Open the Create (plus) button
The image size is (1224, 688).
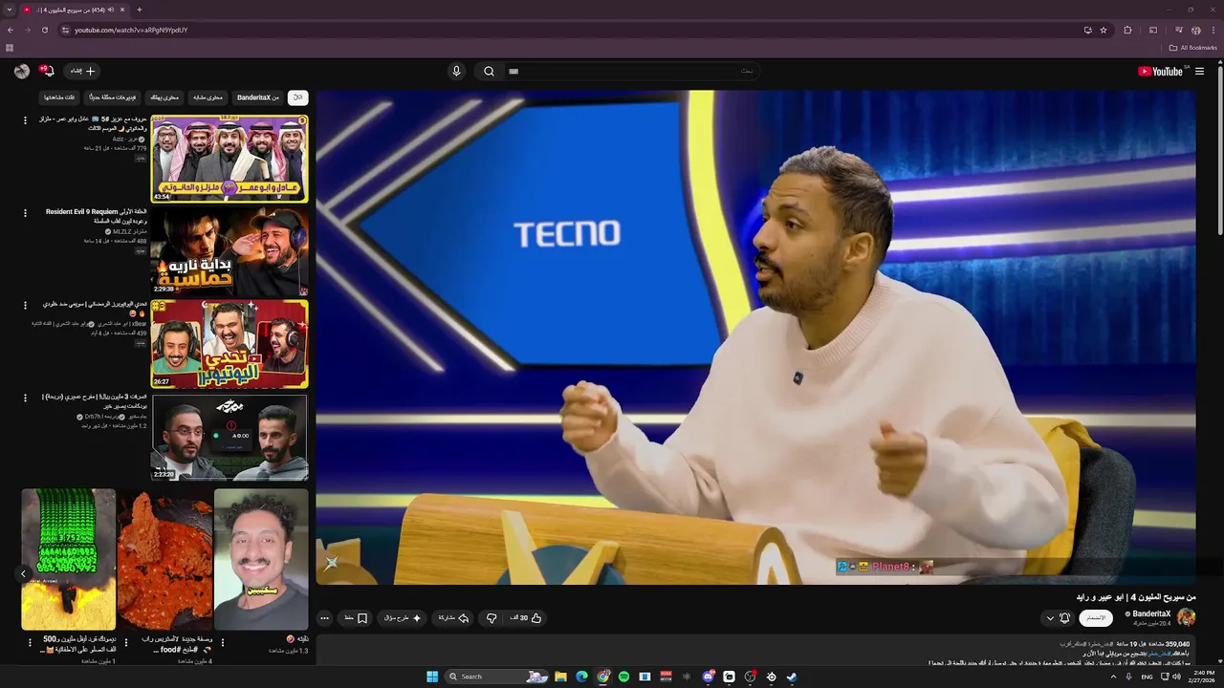(x=82, y=71)
